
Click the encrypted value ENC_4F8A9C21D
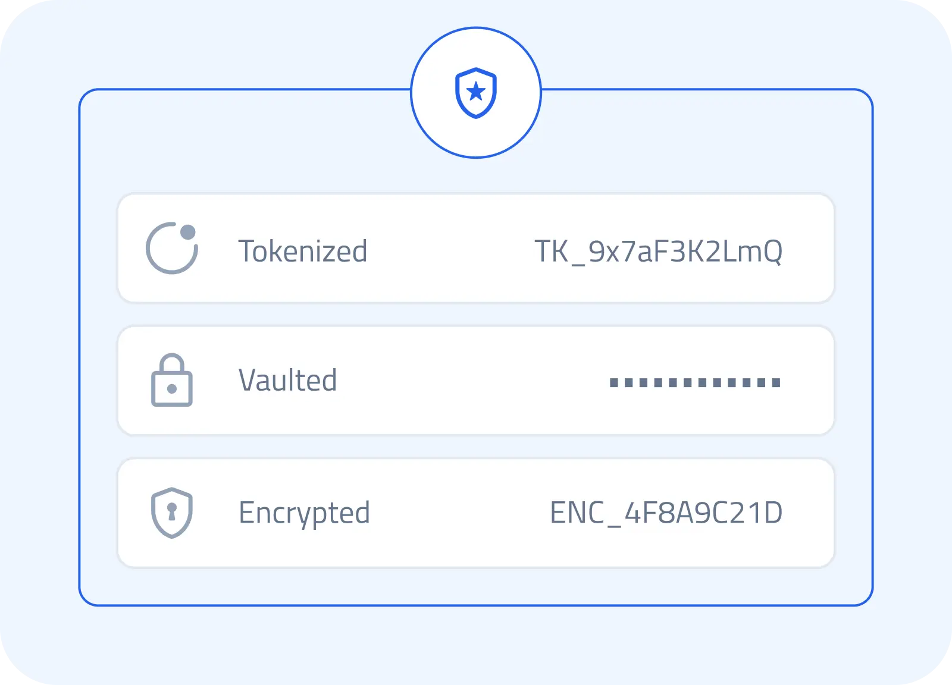point(666,513)
